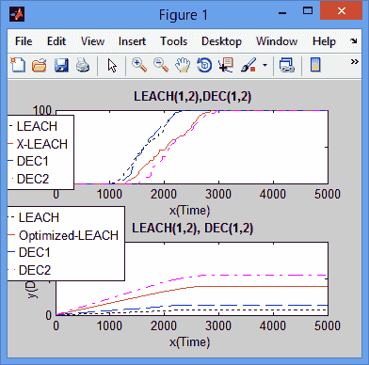369x365 pixels.
Task: Open the Desktop menu
Action: click(x=221, y=41)
